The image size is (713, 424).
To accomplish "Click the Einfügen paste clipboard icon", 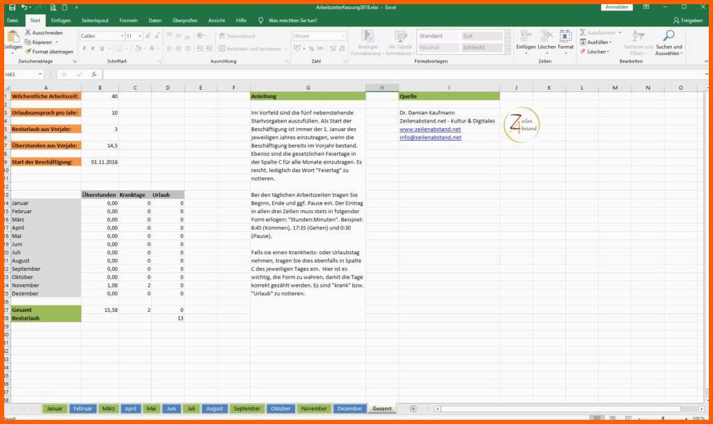I will (13, 36).
